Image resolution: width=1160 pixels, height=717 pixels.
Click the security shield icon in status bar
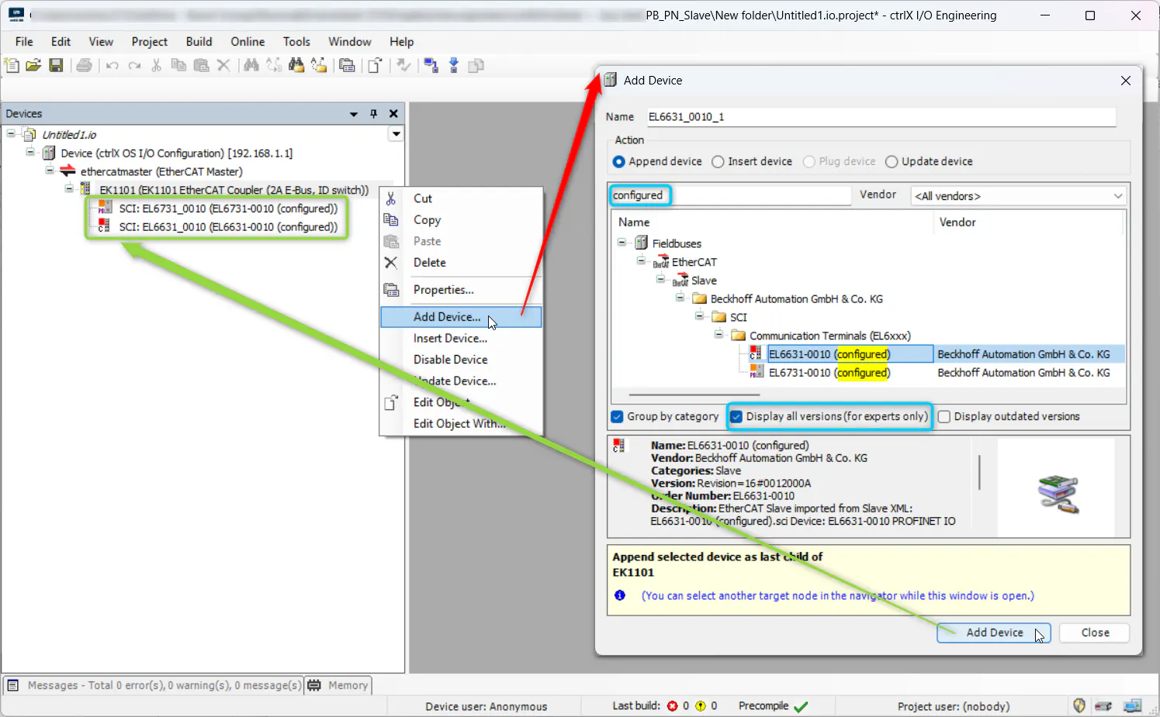[x=1079, y=706]
